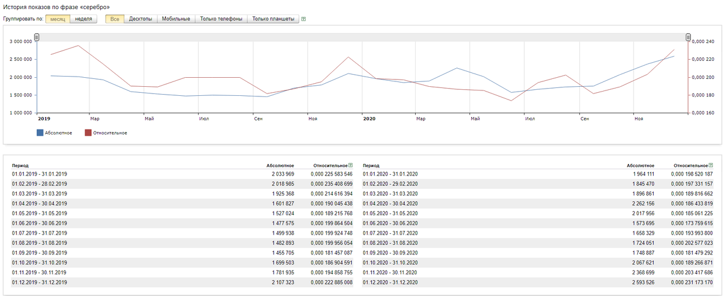Select period row 01.07.2020 - 31.07.2020
The image size is (725, 296).
click(538, 233)
